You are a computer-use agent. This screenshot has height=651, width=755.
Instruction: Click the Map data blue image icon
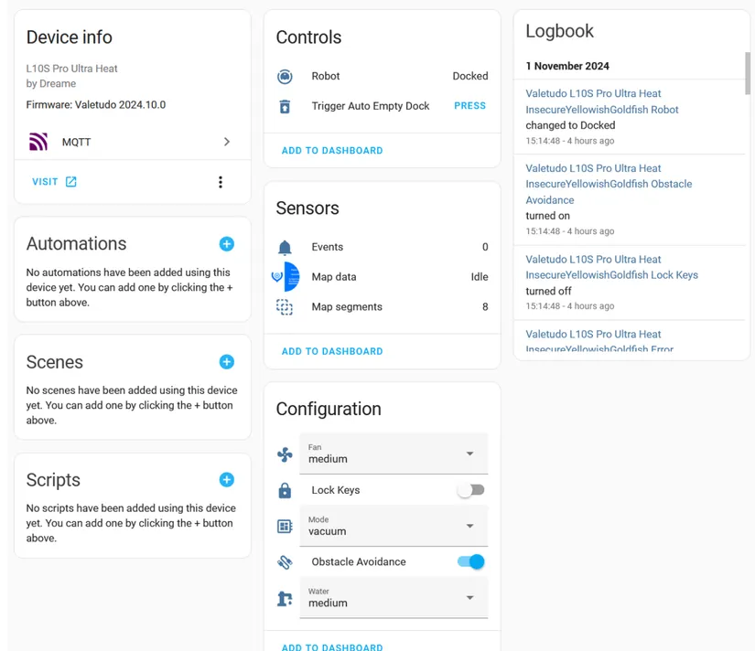[x=286, y=277]
